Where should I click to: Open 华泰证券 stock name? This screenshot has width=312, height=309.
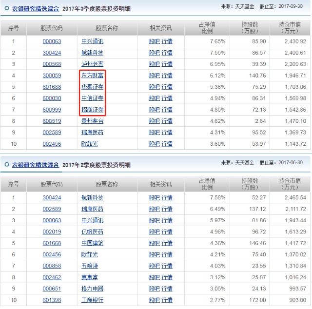click(92, 87)
